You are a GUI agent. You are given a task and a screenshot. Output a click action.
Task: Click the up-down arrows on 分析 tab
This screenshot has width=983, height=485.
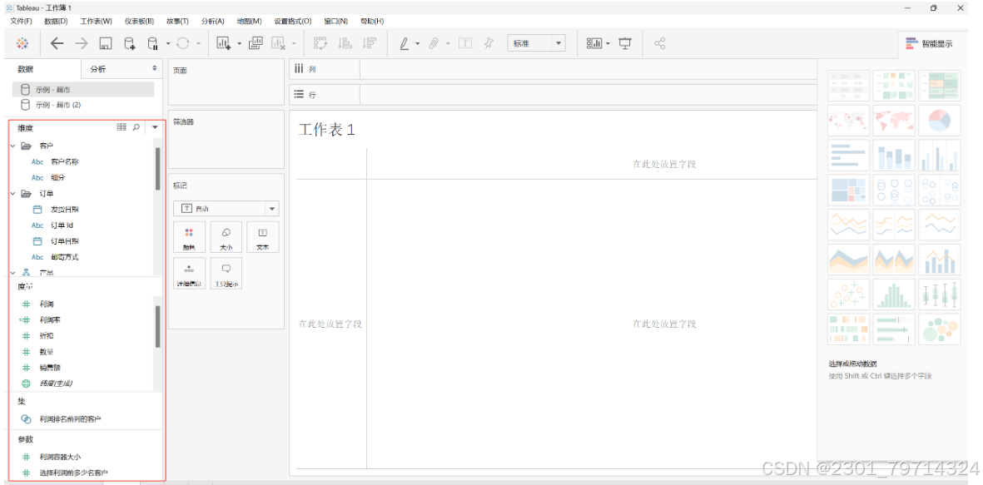(155, 68)
